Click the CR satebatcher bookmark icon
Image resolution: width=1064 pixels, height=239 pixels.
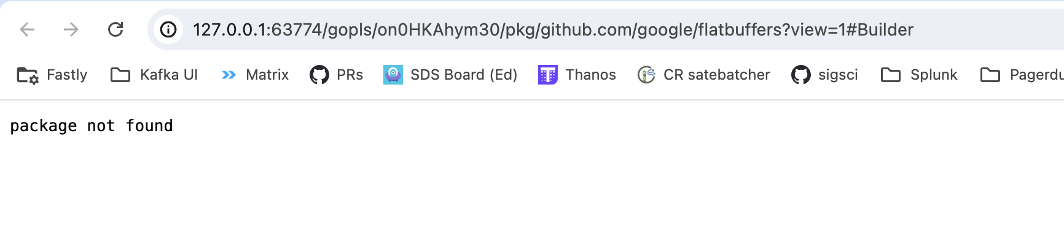coord(646,75)
